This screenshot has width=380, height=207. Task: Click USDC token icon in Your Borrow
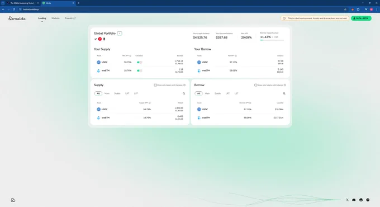199,62
